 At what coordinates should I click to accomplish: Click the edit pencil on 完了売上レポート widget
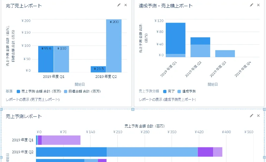[119, 5]
